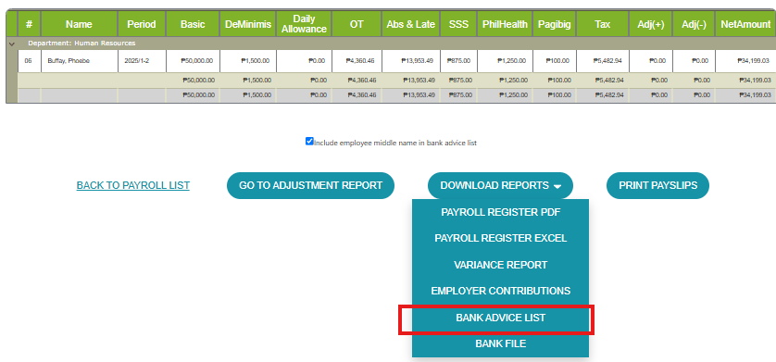Viewport: 776px width, 362px height.
Task: Choose Variance Report from menu
Action: pyautogui.click(x=501, y=265)
